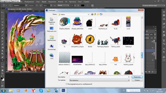Open the Изображение menu
166x93 pixels.
tap(29, 2)
